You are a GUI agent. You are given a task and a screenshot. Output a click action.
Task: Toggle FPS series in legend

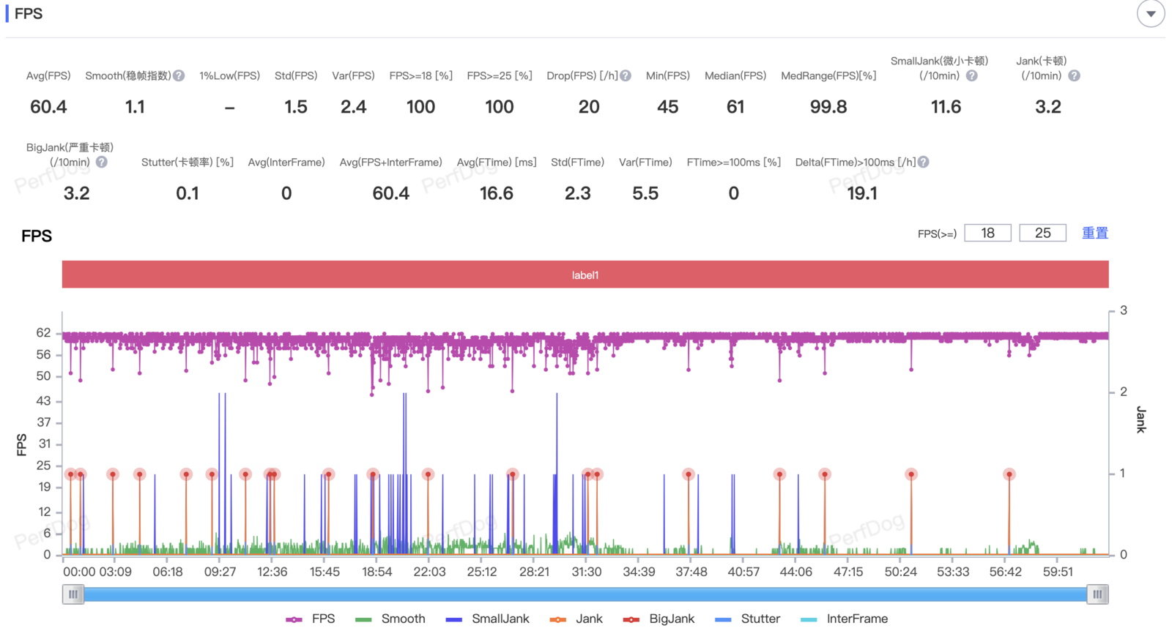[x=311, y=619]
